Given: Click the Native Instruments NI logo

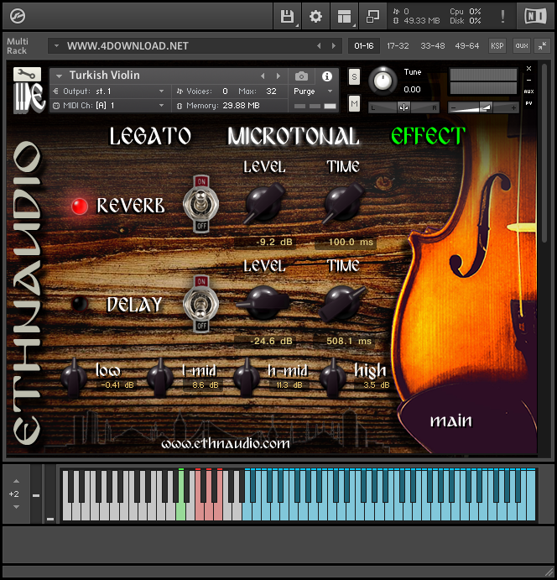Looking at the screenshot, I should click(x=535, y=16).
